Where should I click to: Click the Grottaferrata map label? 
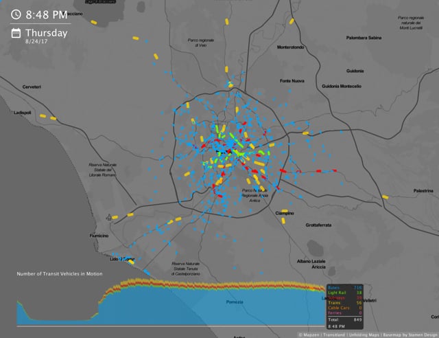(318, 225)
